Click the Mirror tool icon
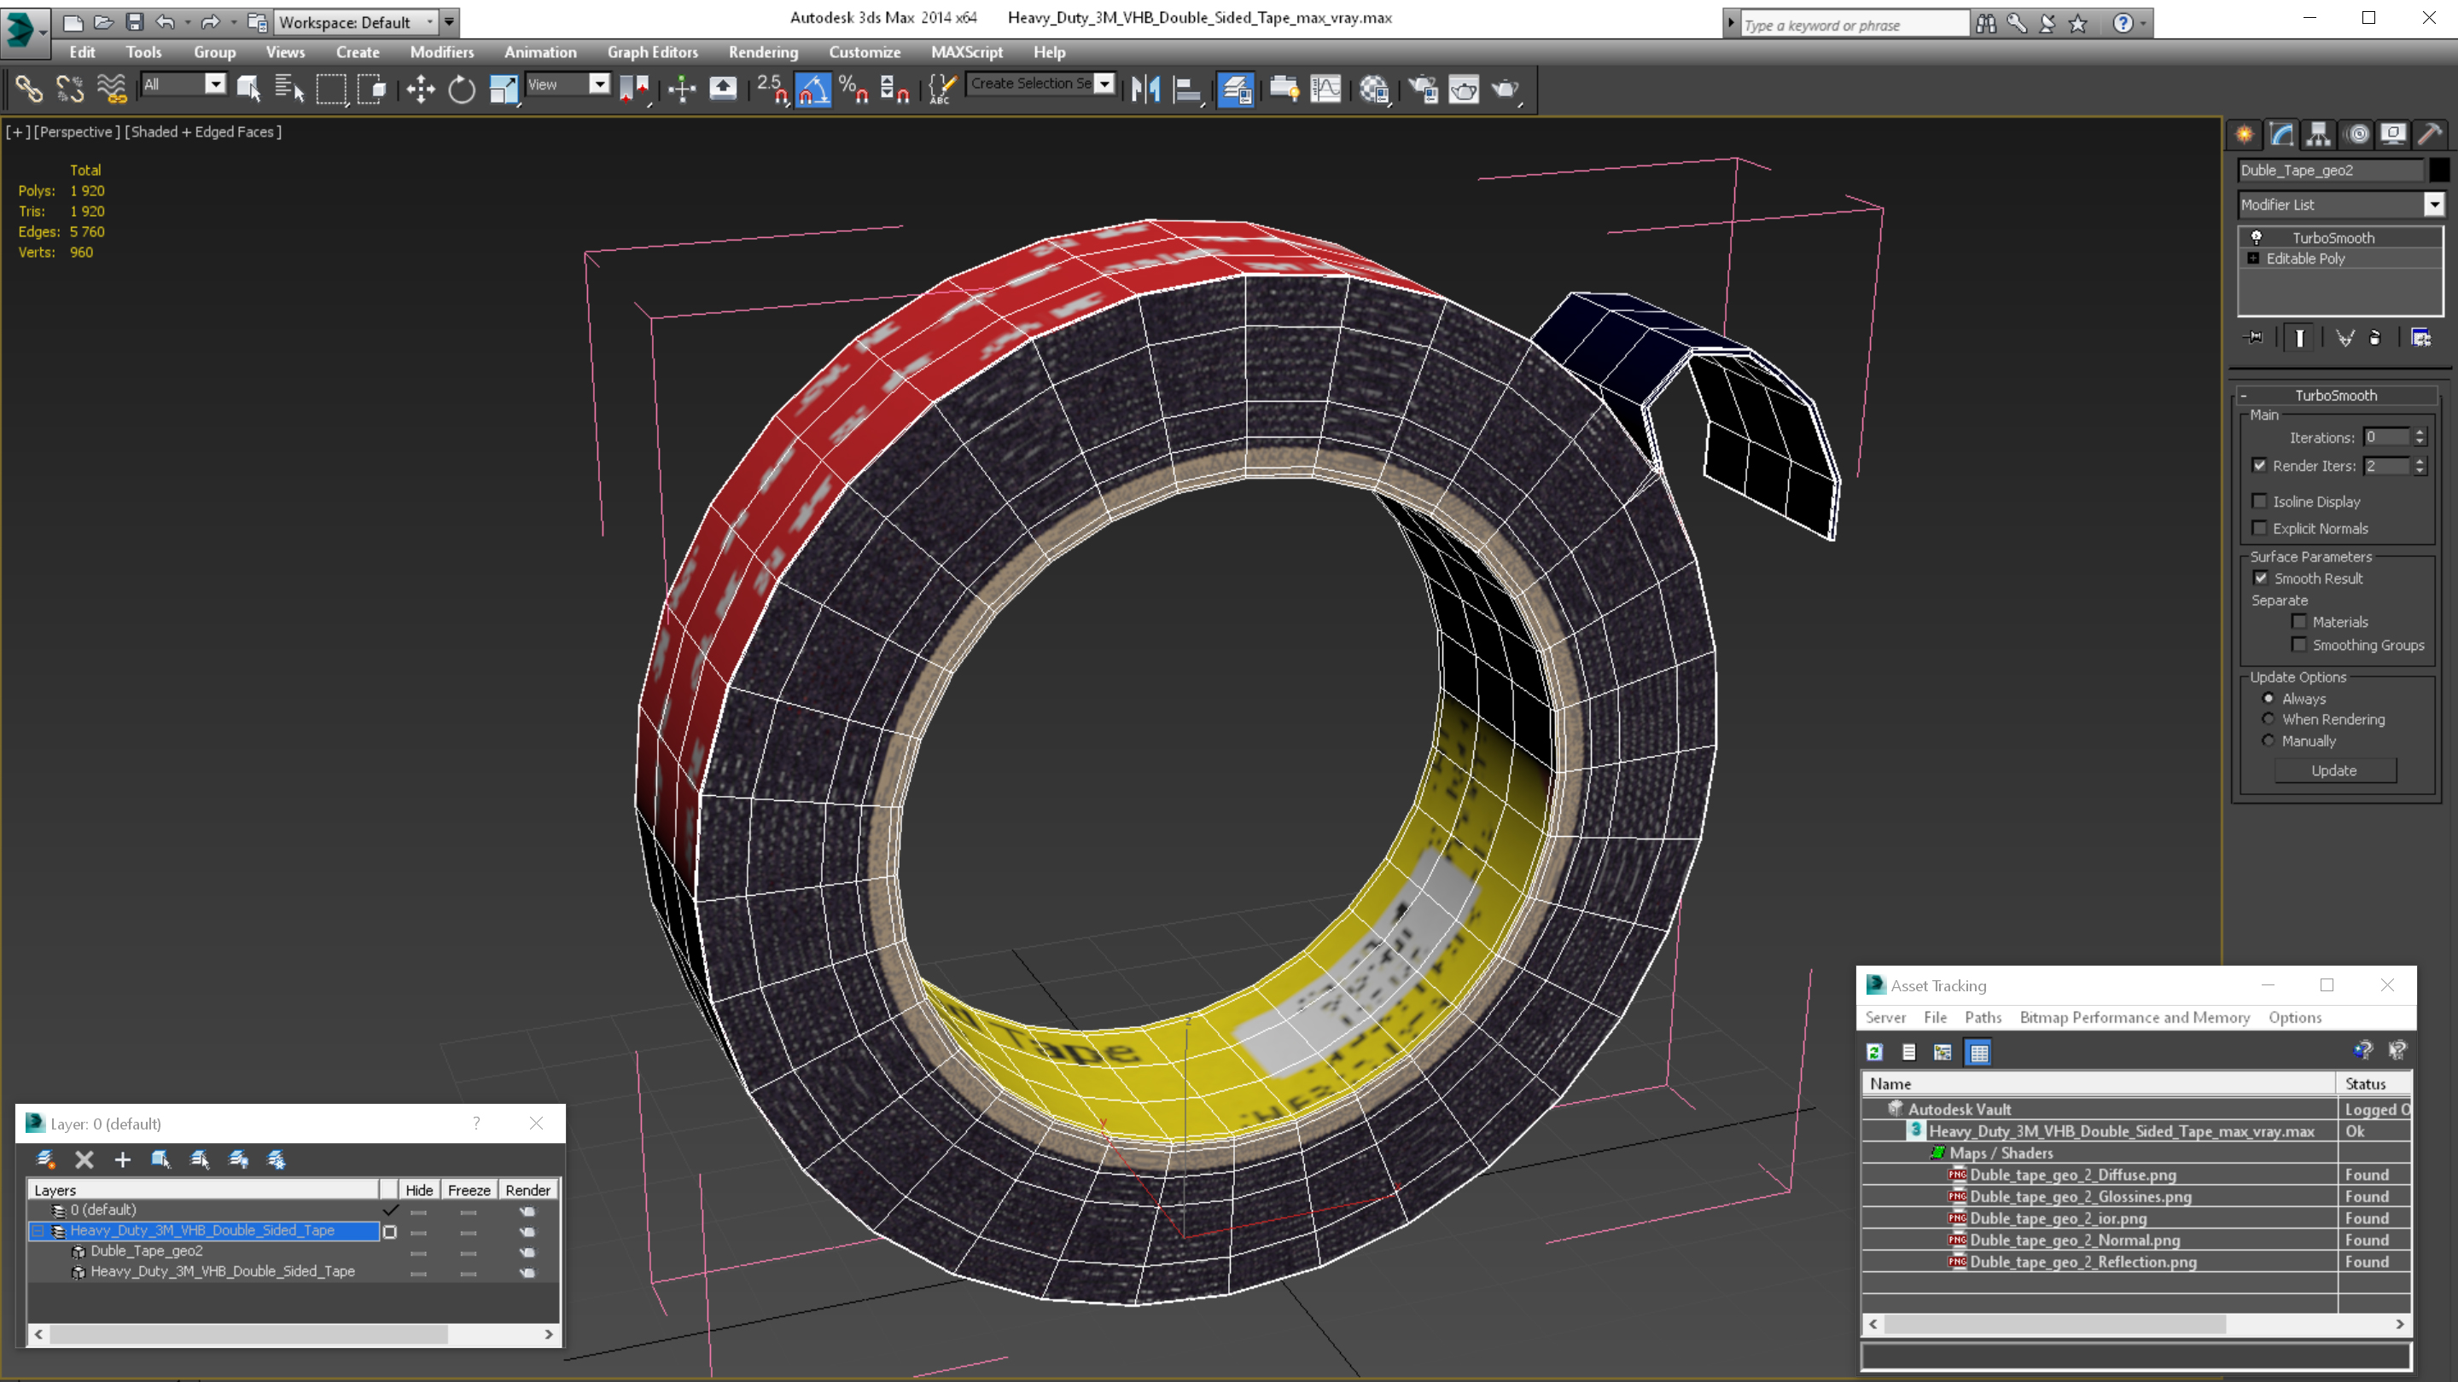Image resolution: width=2458 pixels, height=1382 pixels. pyautogui.click(x=1145, y=90)
